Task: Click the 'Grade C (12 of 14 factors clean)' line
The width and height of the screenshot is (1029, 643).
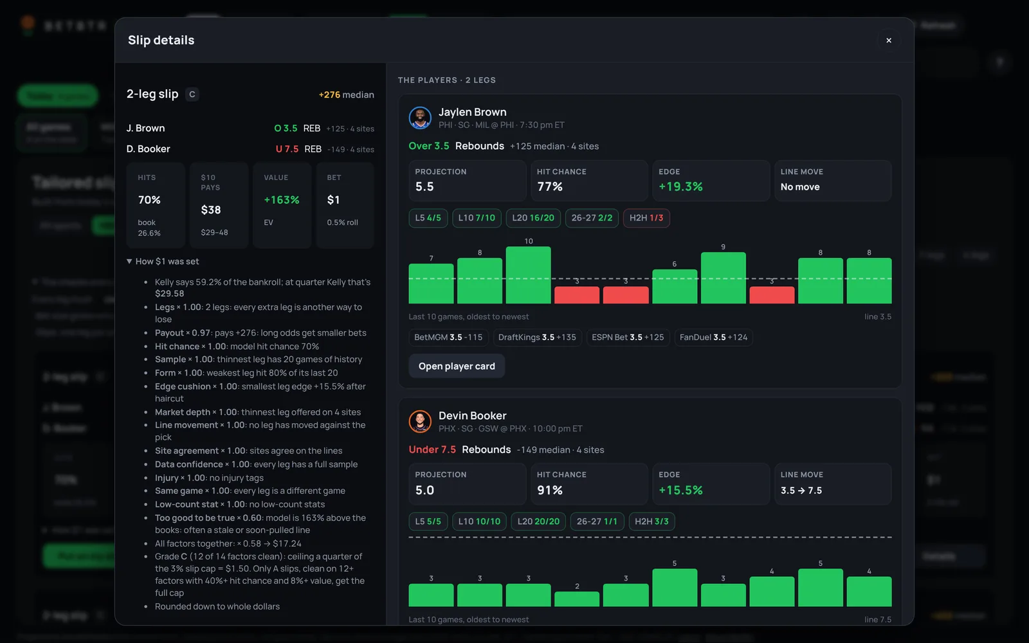Action: [260, 575]
